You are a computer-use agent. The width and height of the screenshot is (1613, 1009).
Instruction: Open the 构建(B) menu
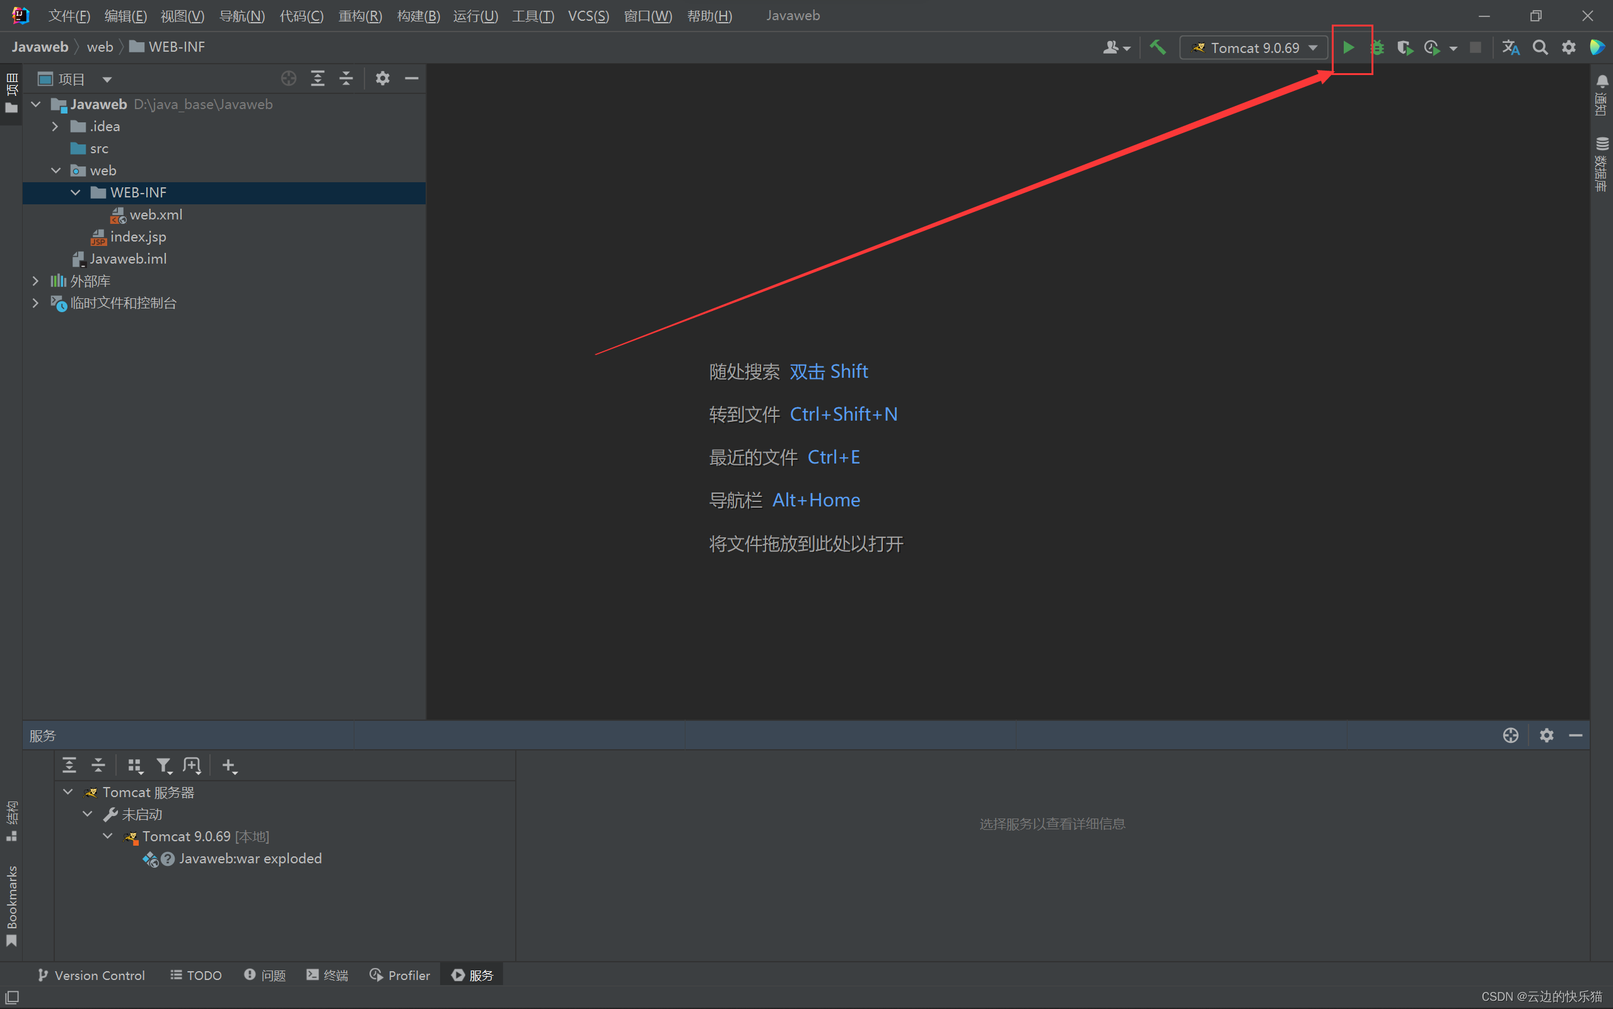(418, 16)
